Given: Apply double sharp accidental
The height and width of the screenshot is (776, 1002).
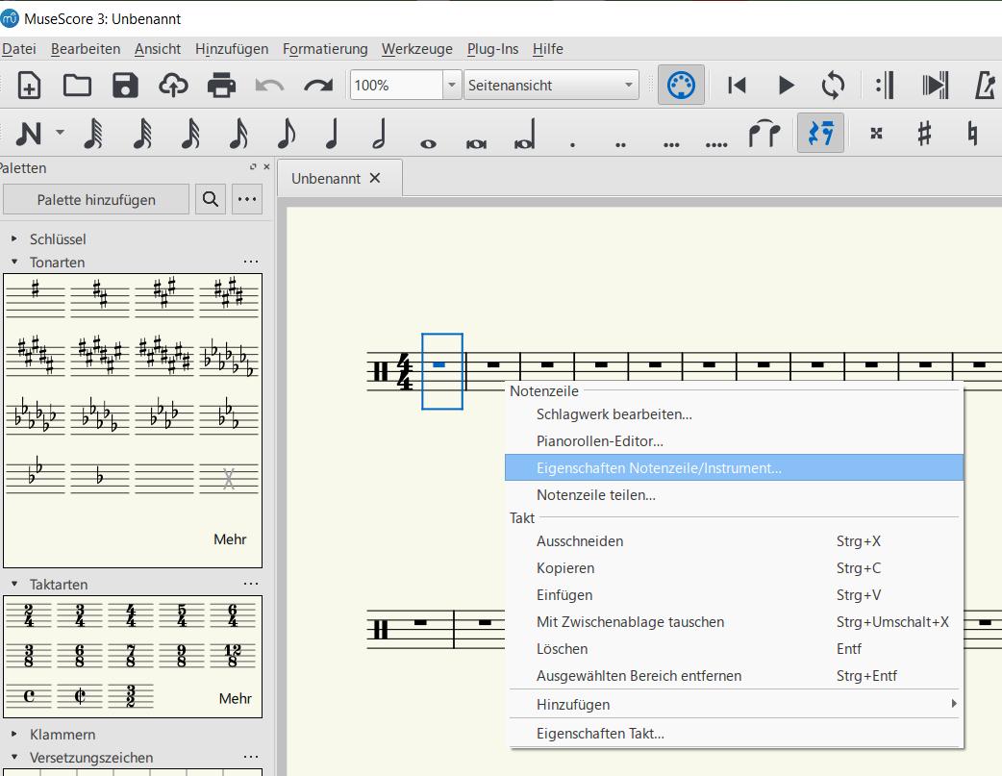Looking at the screenshot, I should click(876, 133).
